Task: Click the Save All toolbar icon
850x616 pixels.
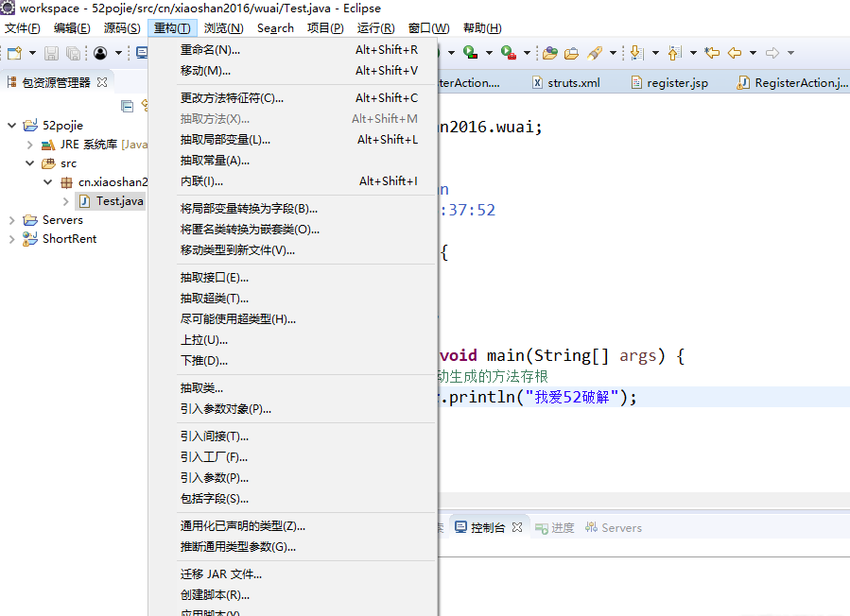Action: 73,54
